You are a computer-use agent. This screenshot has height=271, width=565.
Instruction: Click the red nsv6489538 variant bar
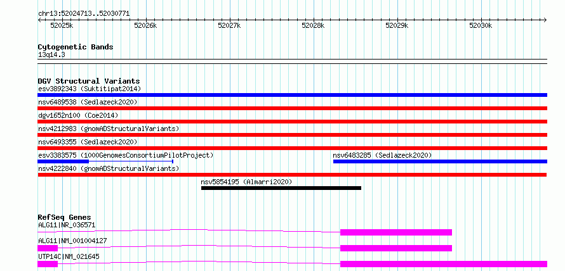point(292,108)
